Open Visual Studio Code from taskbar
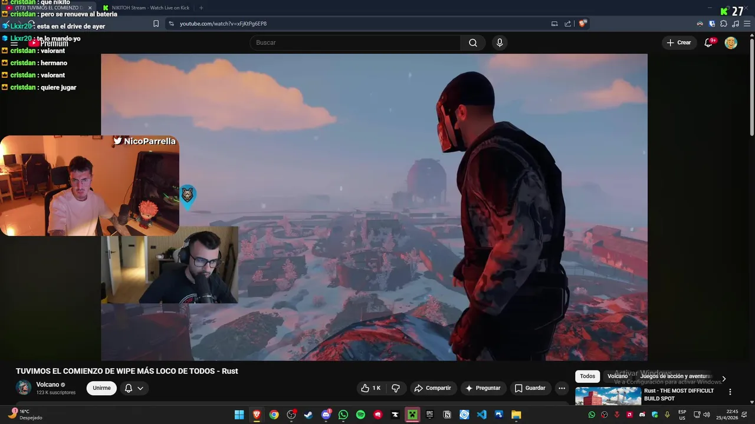Image resolution: width=755 pixels, height=424 pixels. [x=482, y=415]
